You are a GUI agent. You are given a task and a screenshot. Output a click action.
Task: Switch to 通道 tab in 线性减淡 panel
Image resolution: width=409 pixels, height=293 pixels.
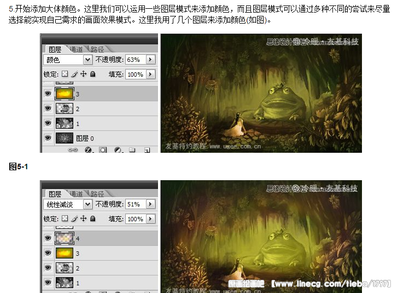pyautogui.click(x=76, y=194)
